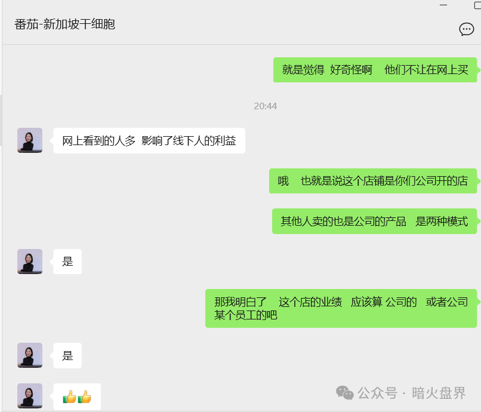Select message 网上看到的人多 影响了线下人的利益
The height and width of the screenshot is (412, 481).
pos(149,140)
